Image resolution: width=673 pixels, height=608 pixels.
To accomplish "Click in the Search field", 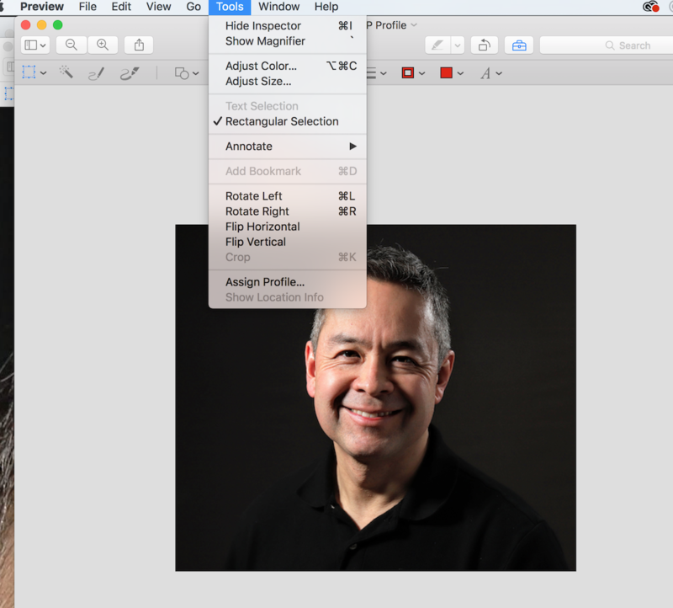I will 606,45.
